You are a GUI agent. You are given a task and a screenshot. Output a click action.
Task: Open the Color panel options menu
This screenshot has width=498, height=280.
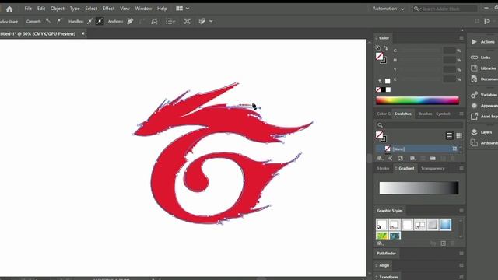[x=461, y=38]
